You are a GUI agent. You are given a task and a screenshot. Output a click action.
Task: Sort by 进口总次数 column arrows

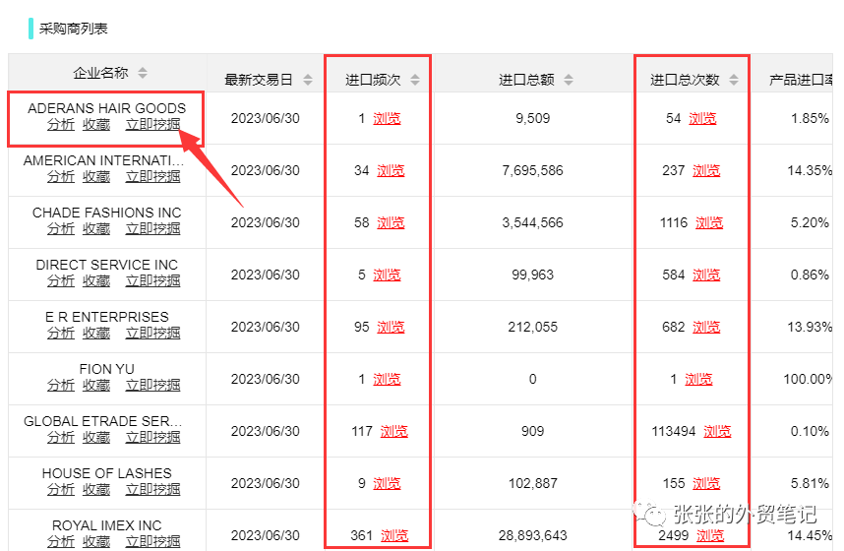pos(734,80)
